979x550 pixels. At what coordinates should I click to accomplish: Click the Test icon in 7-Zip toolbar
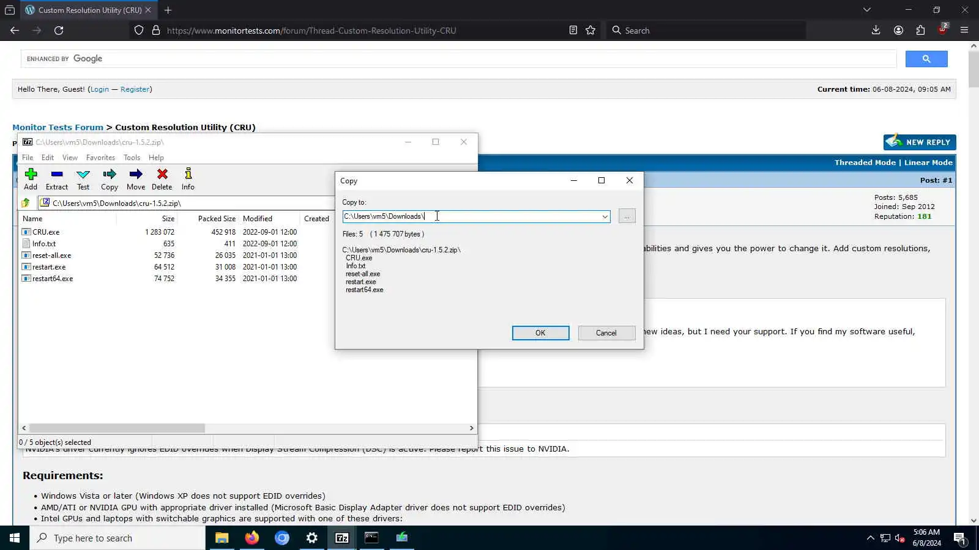pyautogui.click(x=83, y=175)
